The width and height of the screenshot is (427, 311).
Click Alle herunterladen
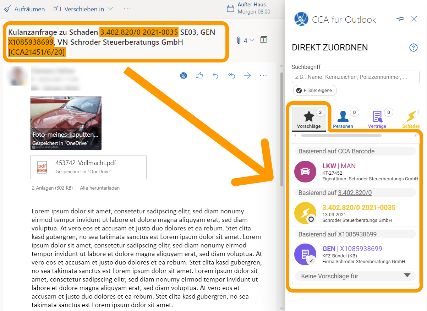point(100,188)
